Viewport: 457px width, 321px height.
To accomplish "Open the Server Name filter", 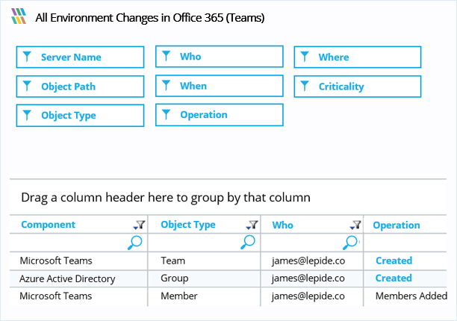I will point(80,57).
